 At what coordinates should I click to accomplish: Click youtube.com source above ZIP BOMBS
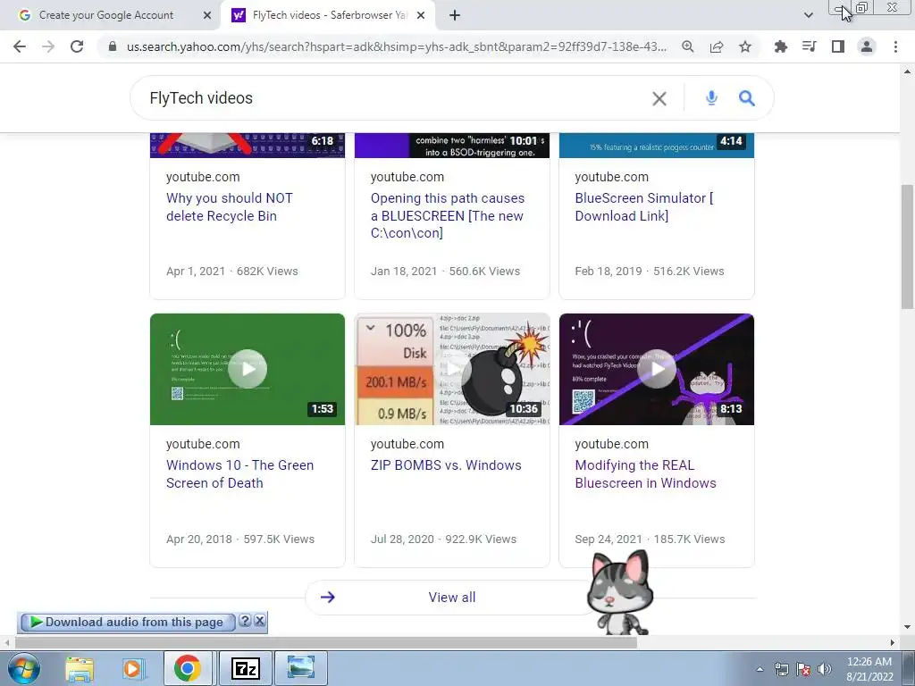tap(407, 444)
